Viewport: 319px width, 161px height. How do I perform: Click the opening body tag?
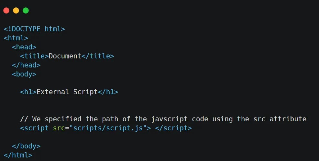tap(24, 74)
